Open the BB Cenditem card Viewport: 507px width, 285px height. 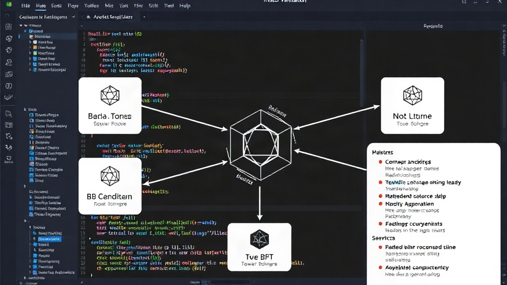click(110, 186)
